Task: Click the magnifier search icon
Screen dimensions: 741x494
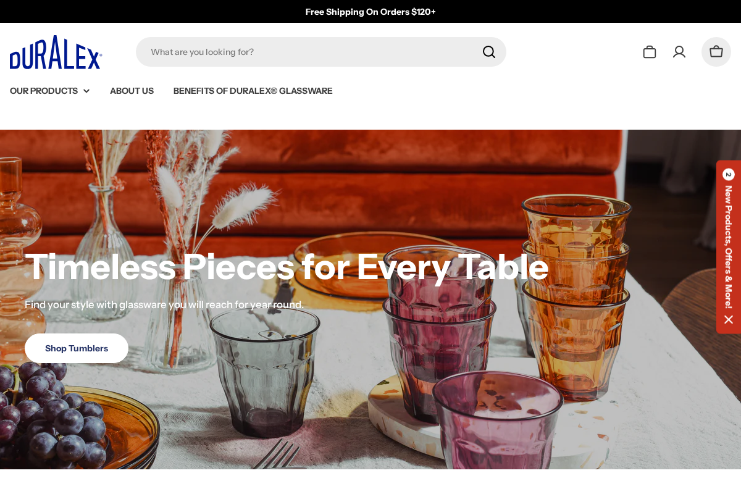Action: pyautogui.click(x=488, y=52)
